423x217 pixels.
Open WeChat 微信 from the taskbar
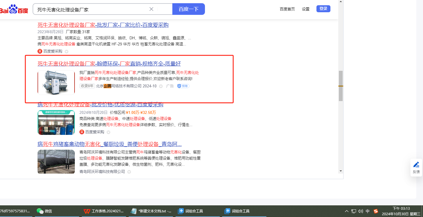[x=45, y=211]
